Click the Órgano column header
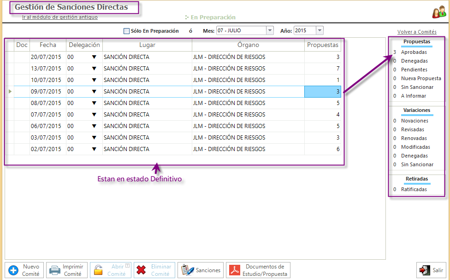 click(248, 45)
